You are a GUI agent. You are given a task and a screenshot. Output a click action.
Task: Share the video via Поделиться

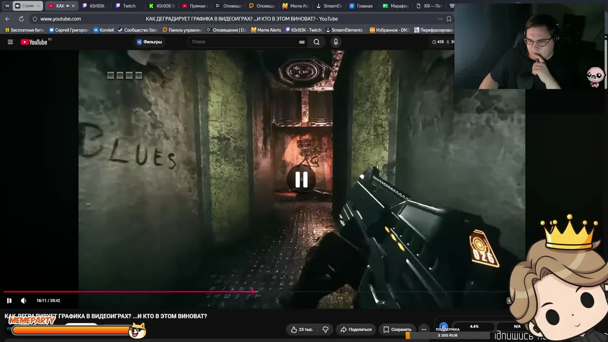356,329
